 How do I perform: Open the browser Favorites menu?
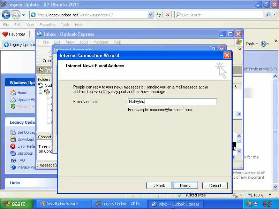tap(47, 25)
